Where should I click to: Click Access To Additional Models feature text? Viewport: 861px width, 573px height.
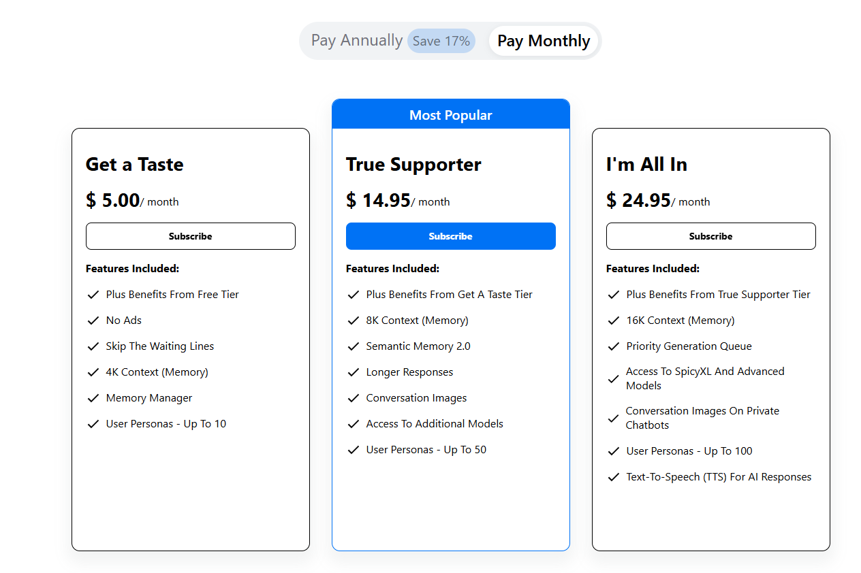point(435,424)
